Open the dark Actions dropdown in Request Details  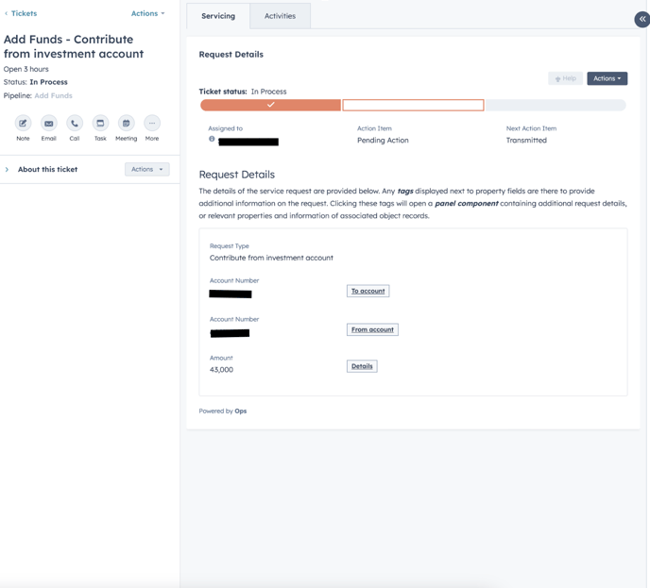(x=607, y=78)
